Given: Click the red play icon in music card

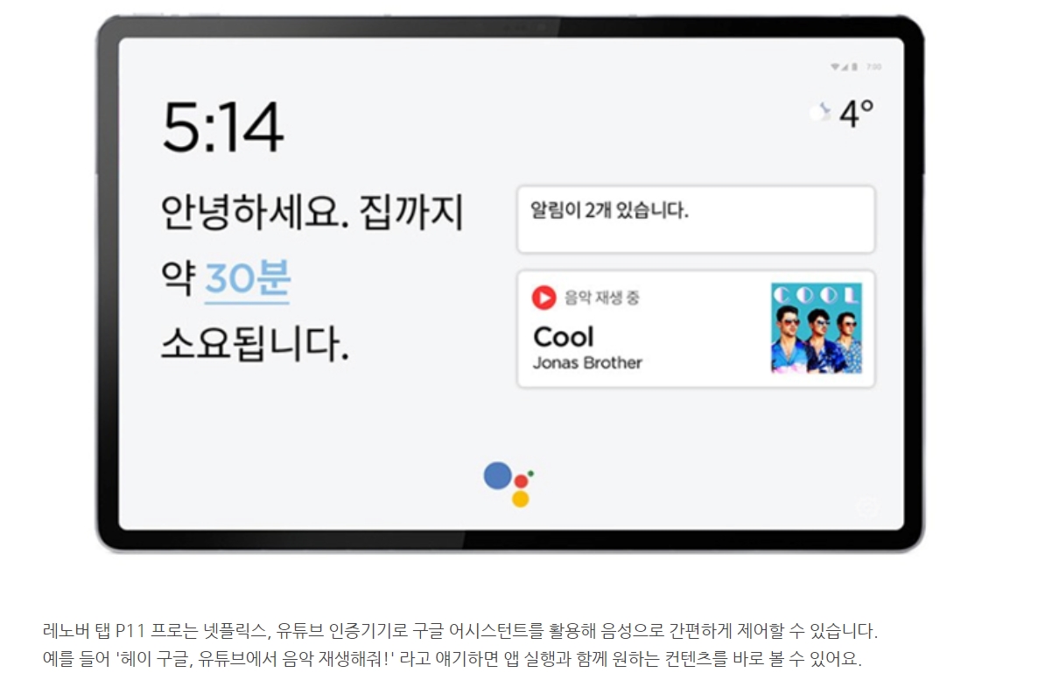Looking at the screenshot, I should [544, 298].
